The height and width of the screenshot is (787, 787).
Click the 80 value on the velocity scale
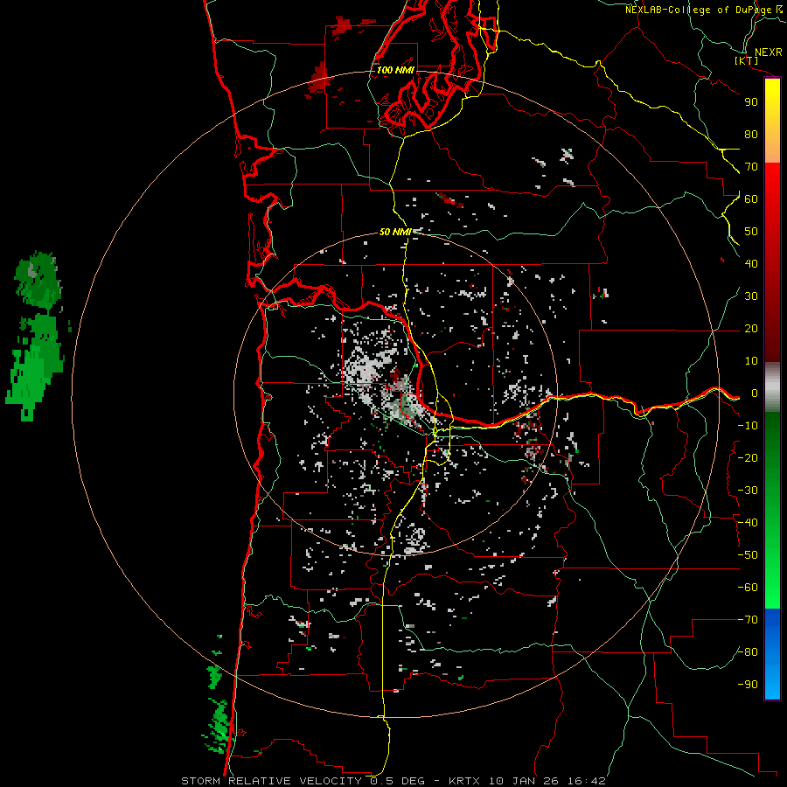coord(751,135)
